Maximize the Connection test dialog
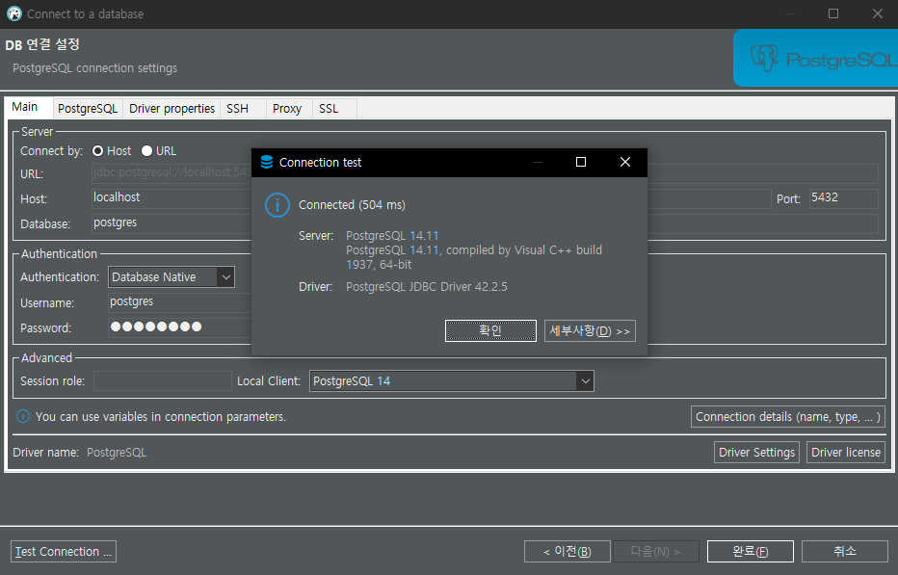The image size is (898, 575). click(x=581, y=162)
